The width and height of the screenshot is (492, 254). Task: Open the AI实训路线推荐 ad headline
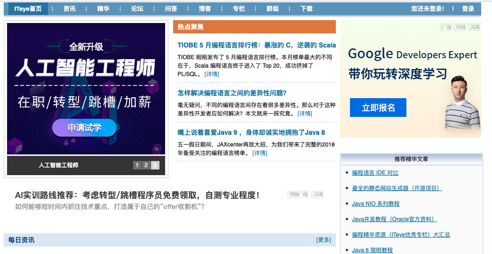137,195
